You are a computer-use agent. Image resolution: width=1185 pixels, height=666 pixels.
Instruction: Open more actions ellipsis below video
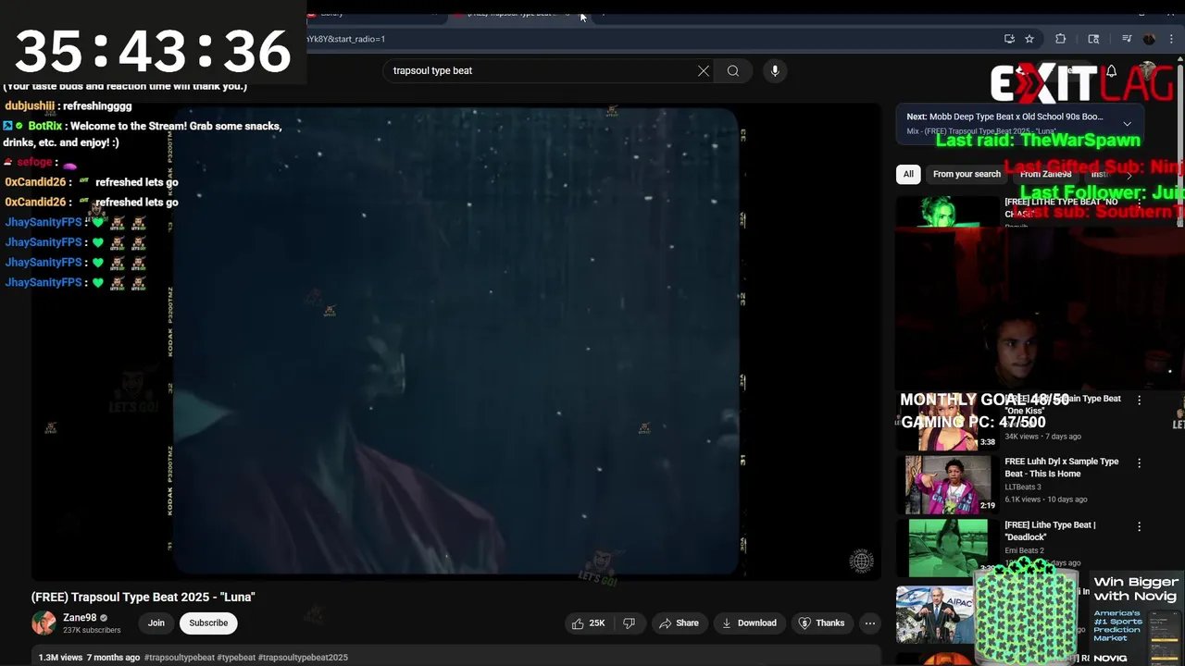click(870, 623)
